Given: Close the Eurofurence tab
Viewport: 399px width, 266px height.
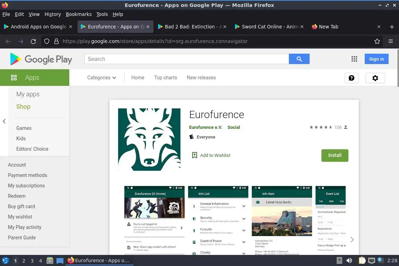Looking at the screenshot, I should [148, 27].
